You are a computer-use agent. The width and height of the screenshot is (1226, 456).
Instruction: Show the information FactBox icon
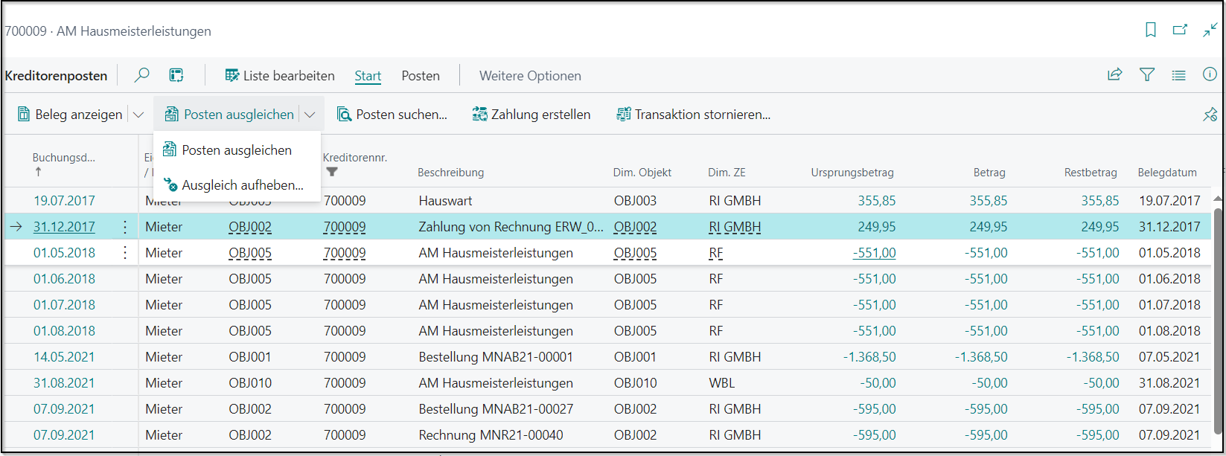(1210, 74)
